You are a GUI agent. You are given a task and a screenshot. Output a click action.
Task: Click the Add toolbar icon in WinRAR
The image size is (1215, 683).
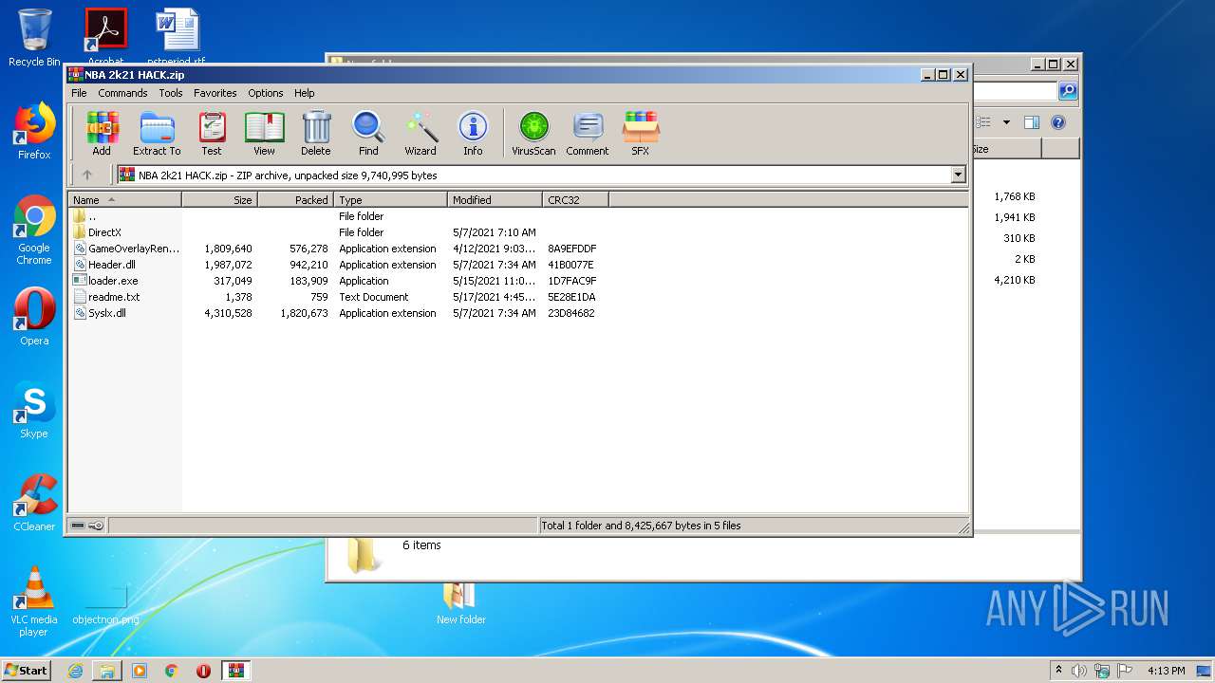tap(102, 133)
